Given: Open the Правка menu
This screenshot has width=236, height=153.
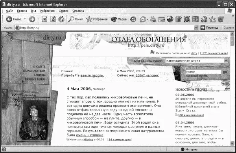Looking at the screenshot, I should [22, 11].
